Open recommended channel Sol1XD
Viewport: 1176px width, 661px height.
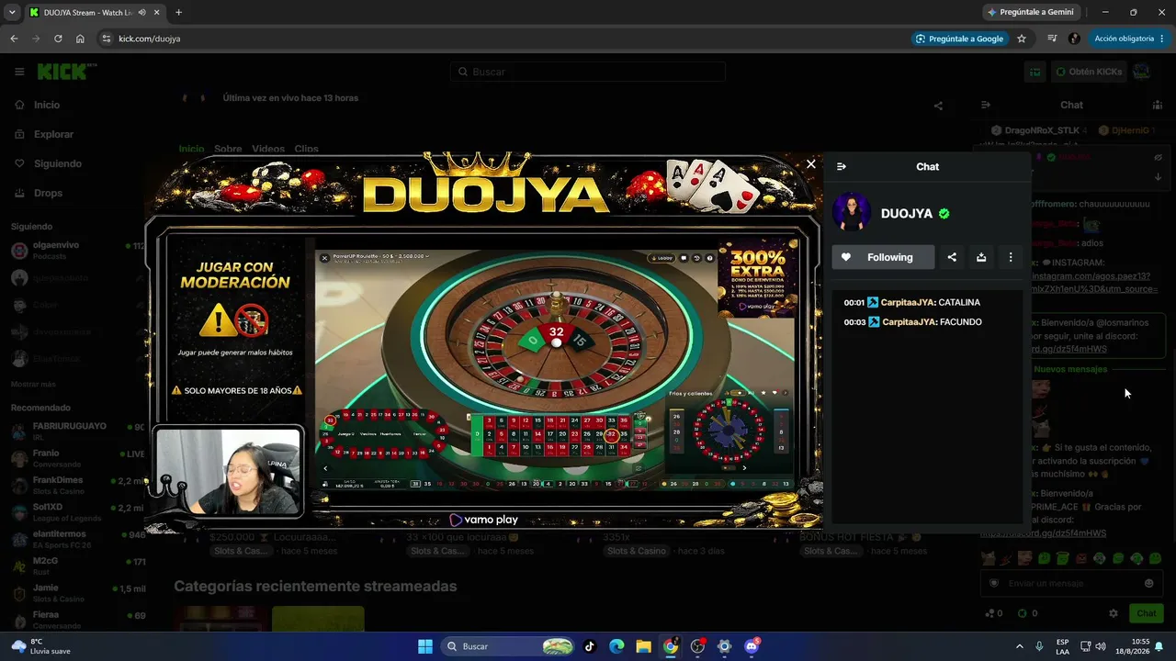78,511
